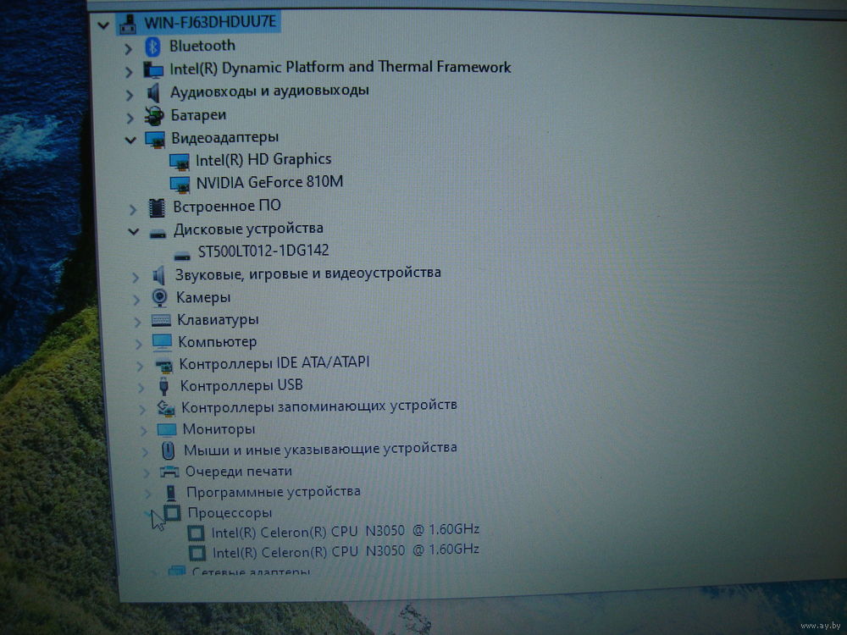Expand the Программные устройства category
The image size is (847, 635).
pyautogui.click(x=148, y=494)
